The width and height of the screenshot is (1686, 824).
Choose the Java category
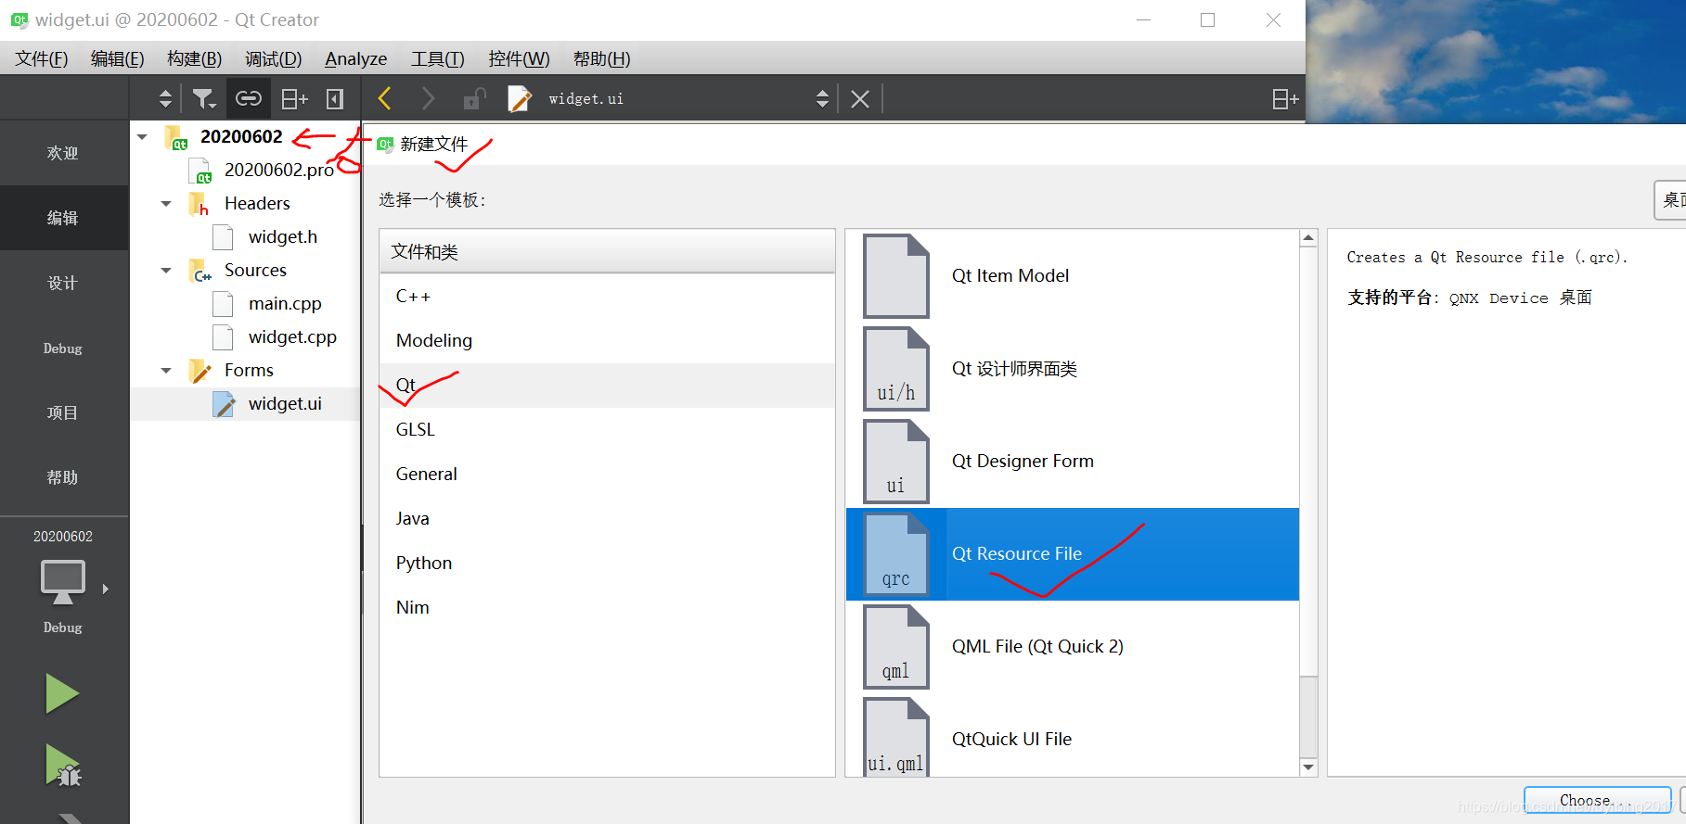point(607,518)
